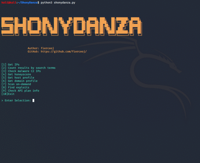Click the 'Author: fierceoj' text
This screenshot has width=200, height=163.
tap(41, 48)
